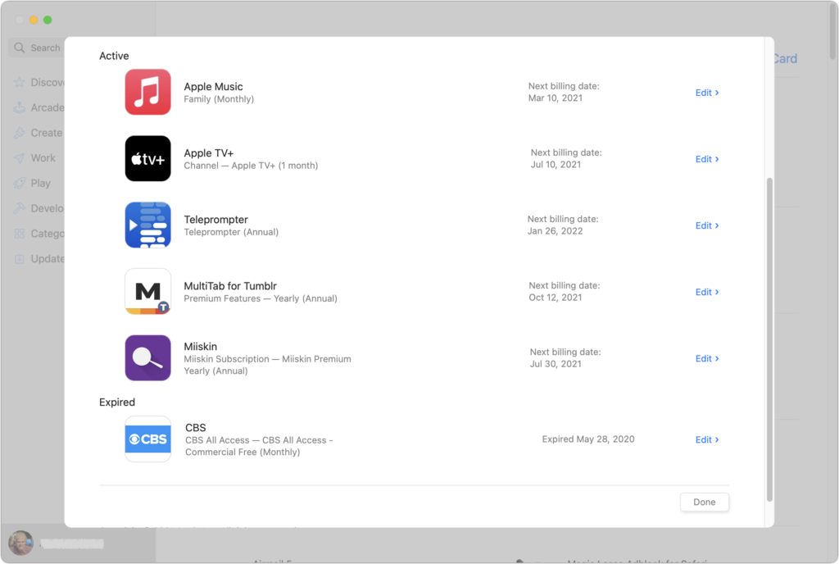
Task: Click the MultiTab for Tumblr icon
Action: [147, 291]
